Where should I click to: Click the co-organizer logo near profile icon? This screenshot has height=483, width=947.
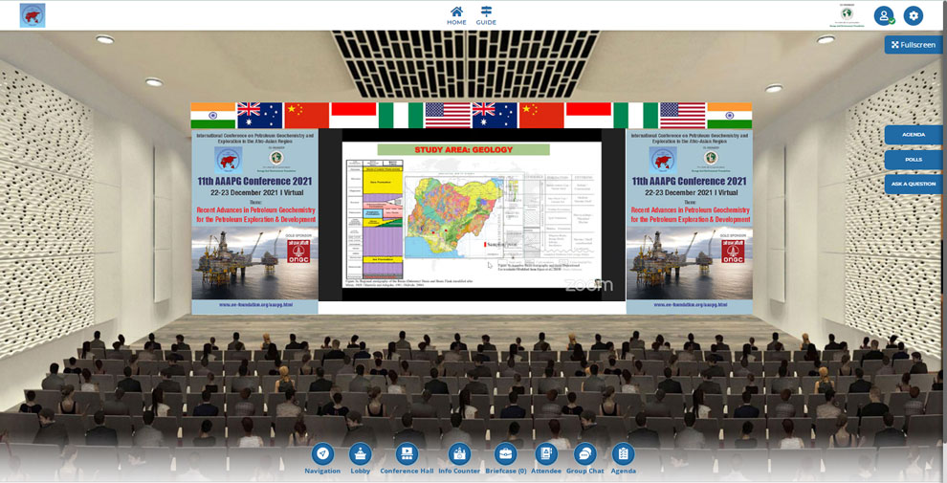coord(848,15)
